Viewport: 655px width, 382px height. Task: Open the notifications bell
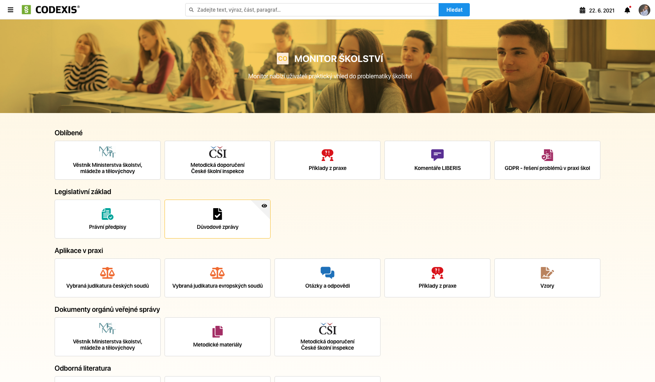[627, 10]
